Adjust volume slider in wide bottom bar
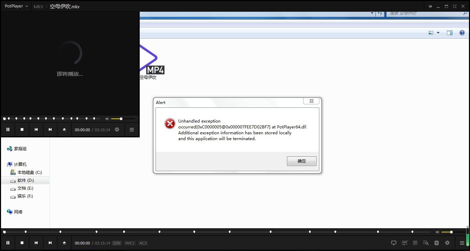The width and height of the screenshot is (470, 251). click(x=453, y=232)
